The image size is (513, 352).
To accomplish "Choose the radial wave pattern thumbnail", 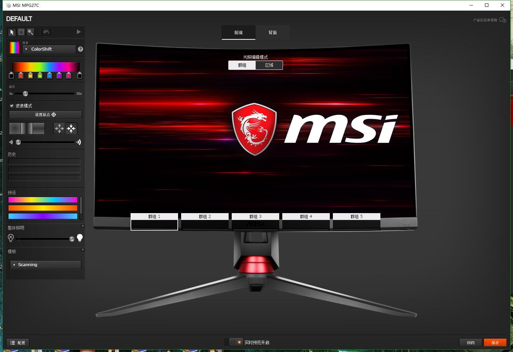I will pos(15,128).
